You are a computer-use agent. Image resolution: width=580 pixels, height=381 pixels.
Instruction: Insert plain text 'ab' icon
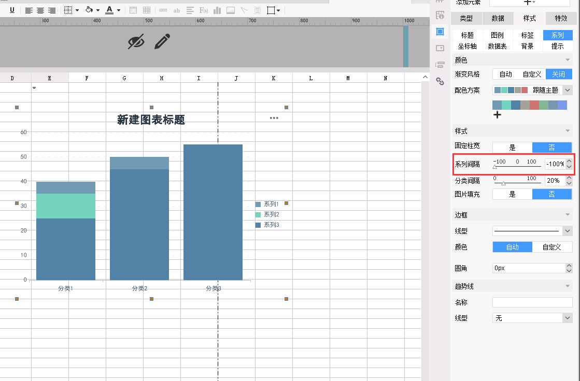coord(176,11)
